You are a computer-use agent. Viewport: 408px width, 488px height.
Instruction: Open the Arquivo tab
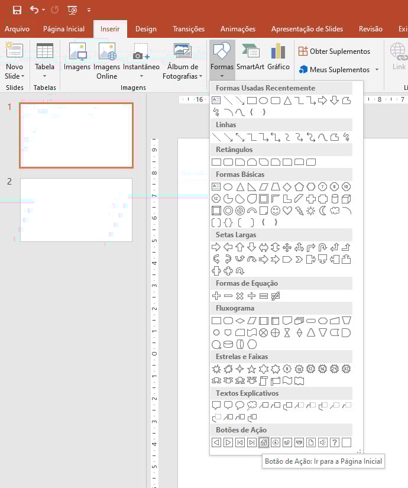[17, 29]
